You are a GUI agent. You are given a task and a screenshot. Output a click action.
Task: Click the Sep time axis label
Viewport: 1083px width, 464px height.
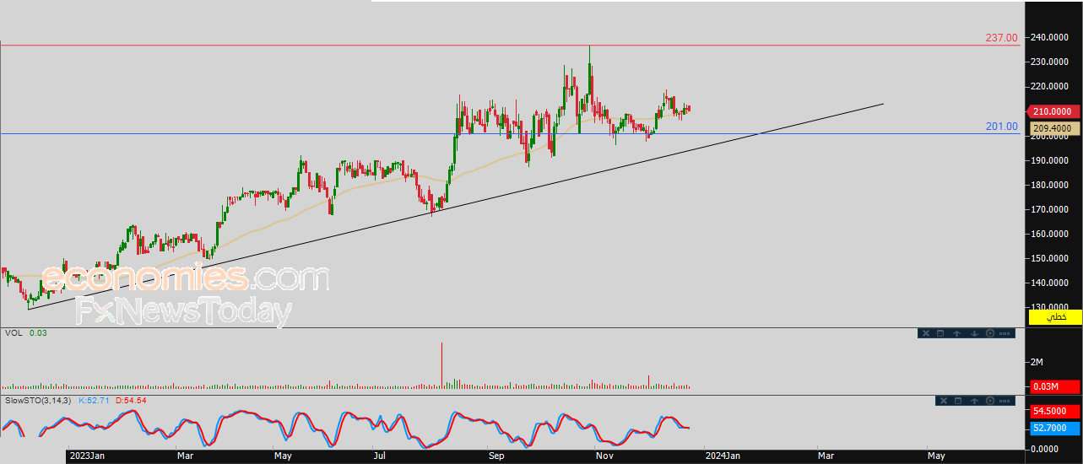pos(496,456)
